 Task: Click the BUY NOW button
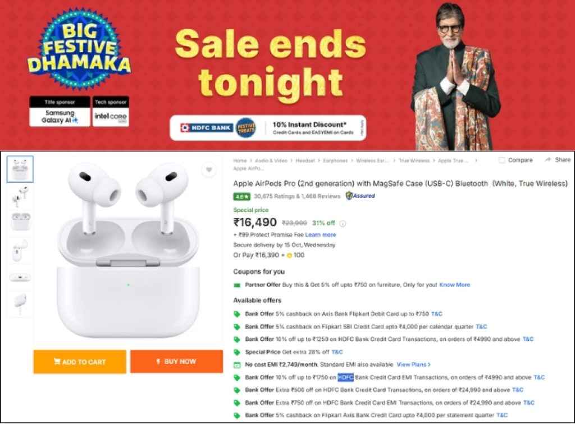click(176, 362)
